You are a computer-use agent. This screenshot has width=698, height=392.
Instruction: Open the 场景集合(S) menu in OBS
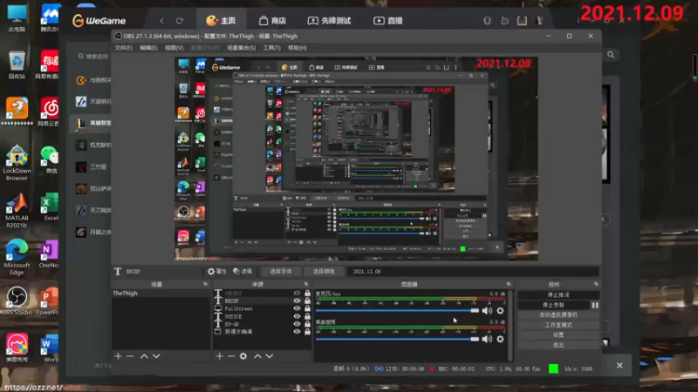tap(242, 48)
